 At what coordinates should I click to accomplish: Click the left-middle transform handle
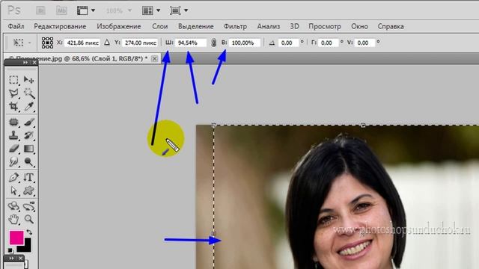coord(213,234)
